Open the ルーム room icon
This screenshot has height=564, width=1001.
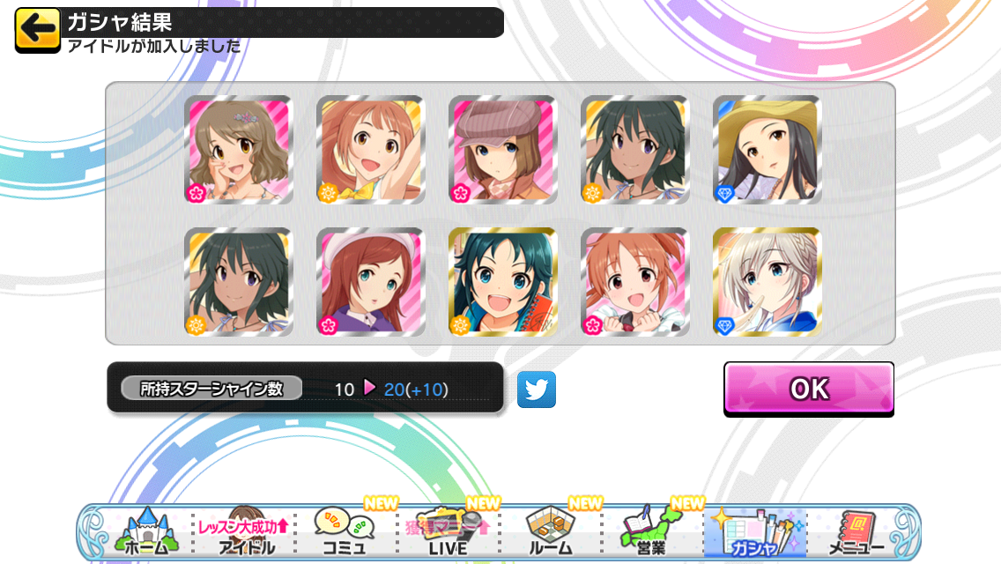[551, 531]
